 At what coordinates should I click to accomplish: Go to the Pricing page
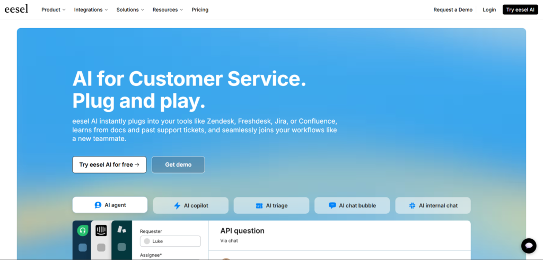coord(200,10)
